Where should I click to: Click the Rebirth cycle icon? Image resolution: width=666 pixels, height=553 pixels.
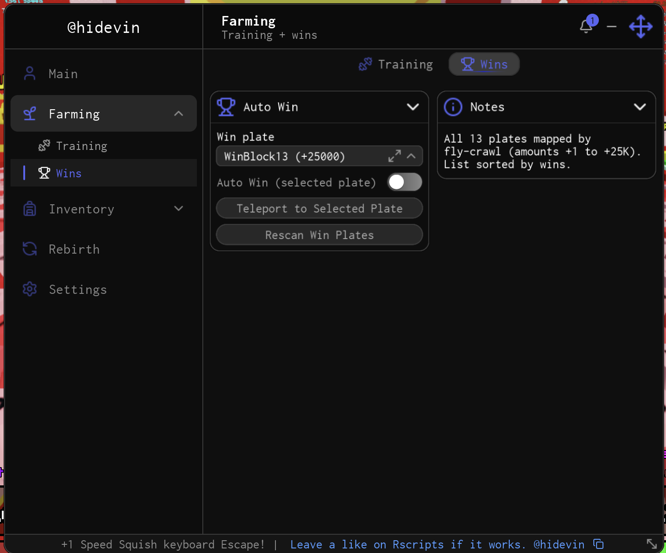pyautogui.click(x=30, y=249)
